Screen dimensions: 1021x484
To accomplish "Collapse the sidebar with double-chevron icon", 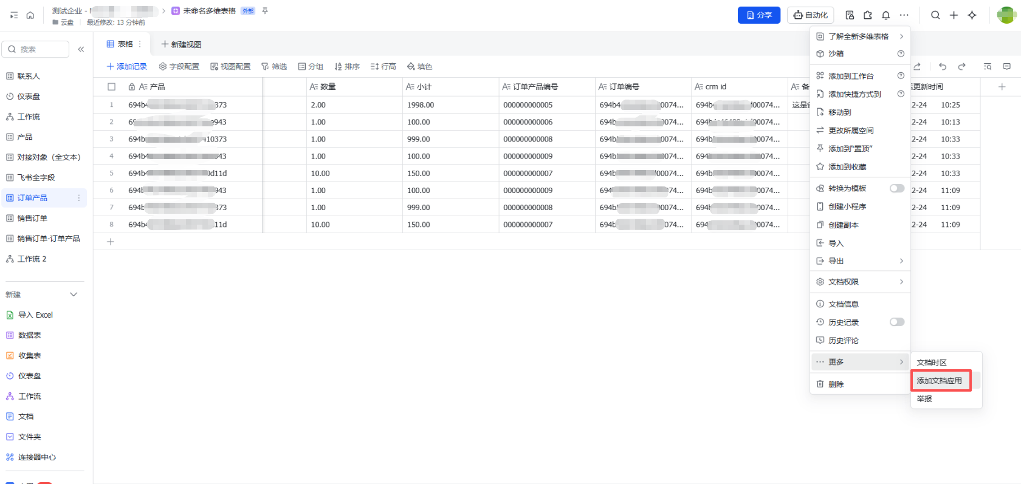I will 81,49.
